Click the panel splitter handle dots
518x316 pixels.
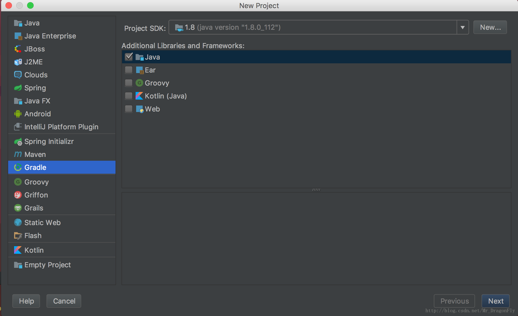pyautogui.click(x=316, y=190)
